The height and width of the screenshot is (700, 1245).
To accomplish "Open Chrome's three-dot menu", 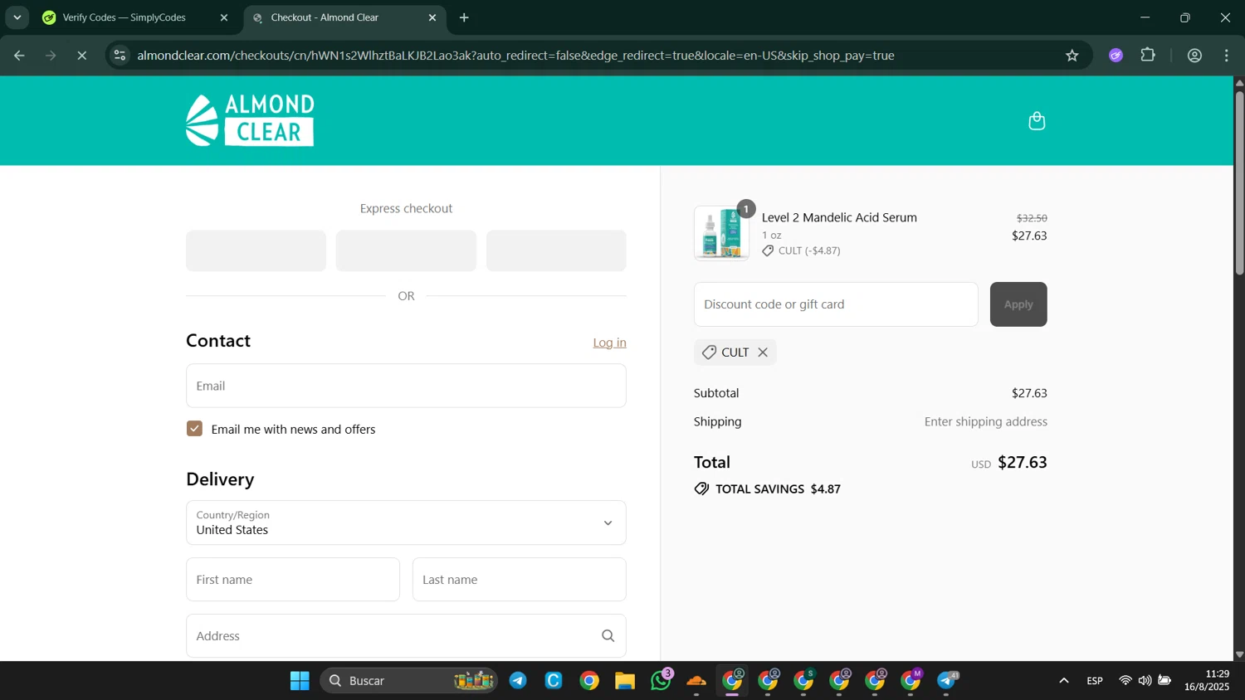I will [1227, 56].
